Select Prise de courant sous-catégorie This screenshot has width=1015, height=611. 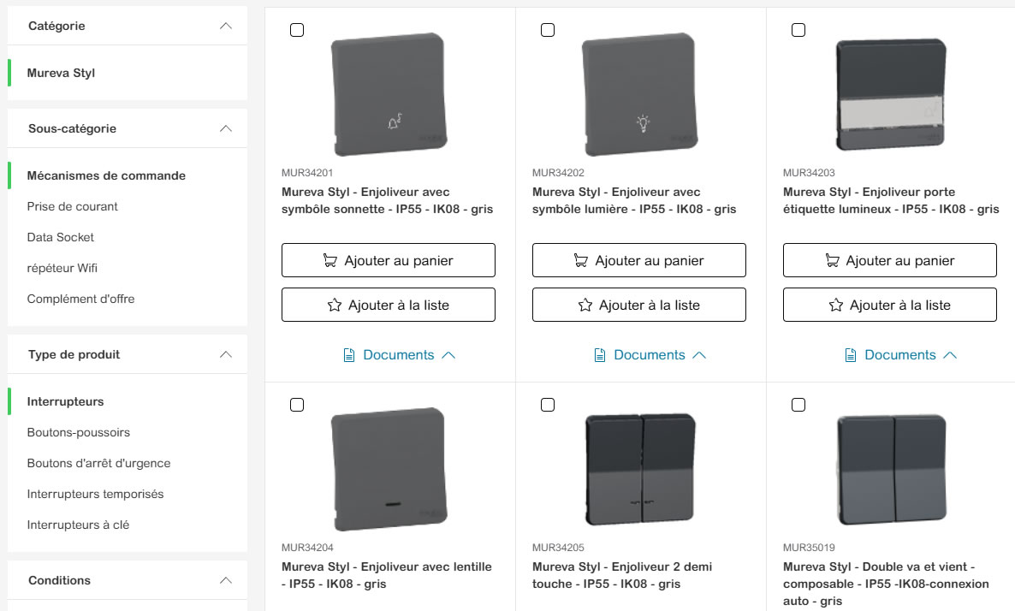click(73, 206)
